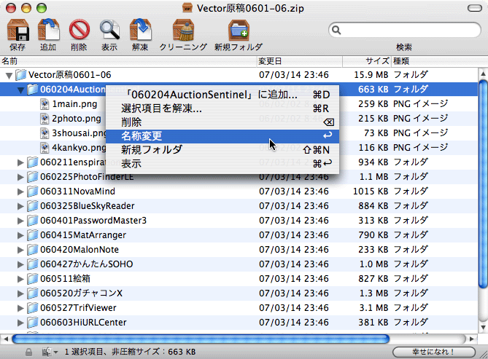Sort by the 名前 column header
The height and width of the screenshot is (359, 488).
(x=128, y=61)
